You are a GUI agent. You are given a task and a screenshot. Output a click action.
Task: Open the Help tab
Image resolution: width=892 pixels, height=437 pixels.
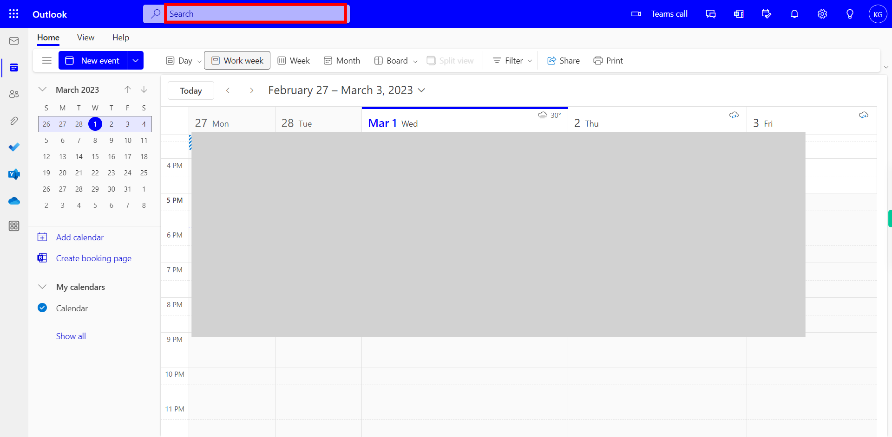(121, 38)
